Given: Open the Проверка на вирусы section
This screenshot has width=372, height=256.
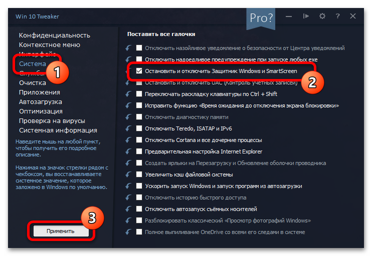Looking at the screenshot, I should click(x=52, y=120).
